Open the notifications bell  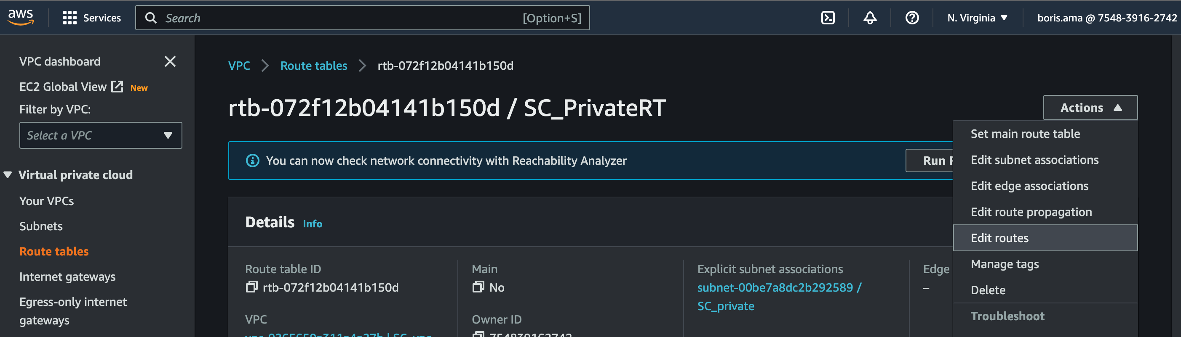(x=870, y=18)
